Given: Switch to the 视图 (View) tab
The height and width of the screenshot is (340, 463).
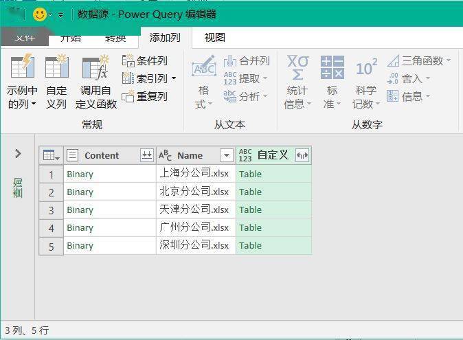Looking at the screenshot, I should pyautogui.click(x=214, y=38).
